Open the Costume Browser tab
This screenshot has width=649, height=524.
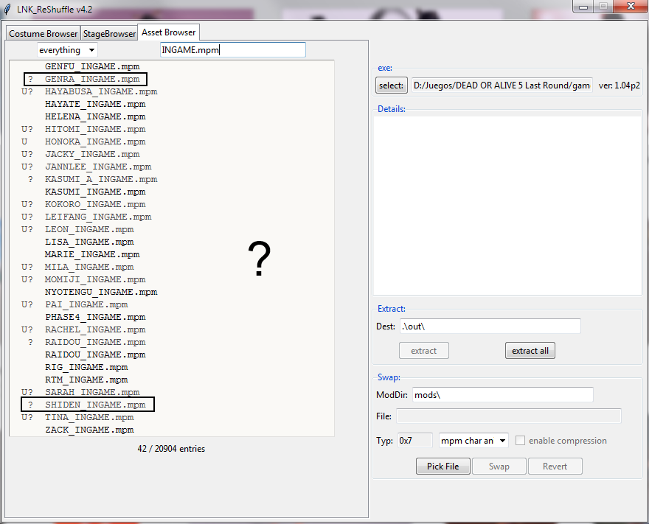[43, 34]
